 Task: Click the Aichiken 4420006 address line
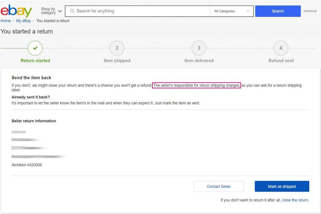coord(27,165)
